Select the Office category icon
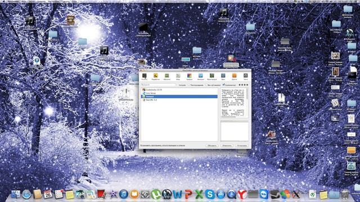The width and height of the screenshot is (360, 202). [x=223, y=76]
